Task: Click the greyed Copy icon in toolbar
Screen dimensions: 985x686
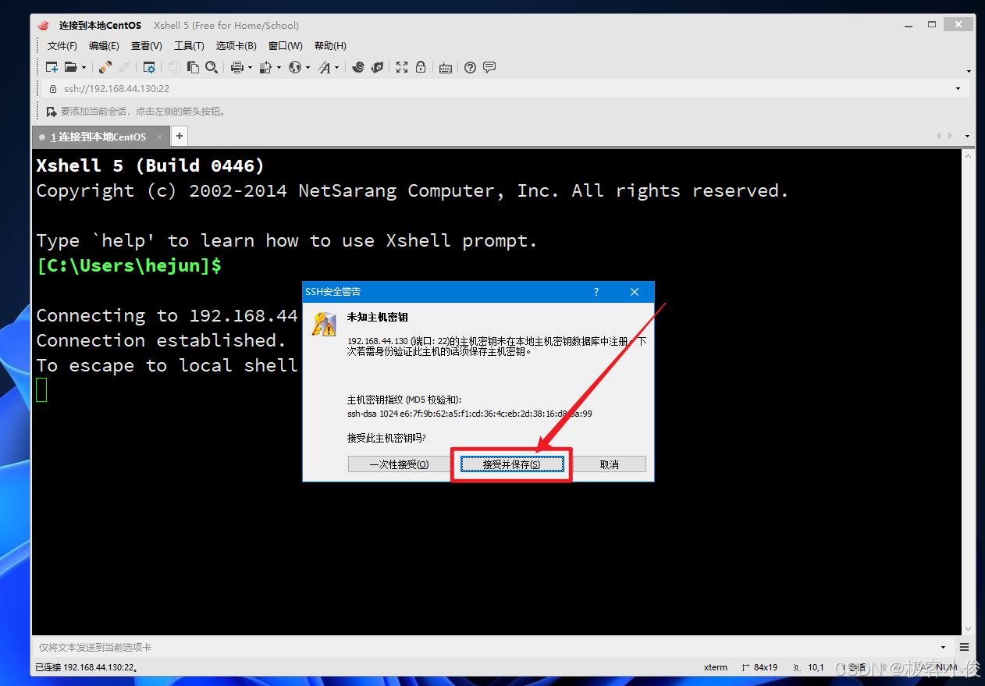Action: 175,68
